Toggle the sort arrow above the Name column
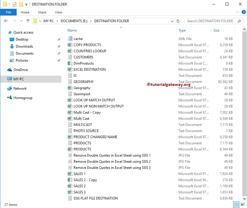 coord(121,27)
